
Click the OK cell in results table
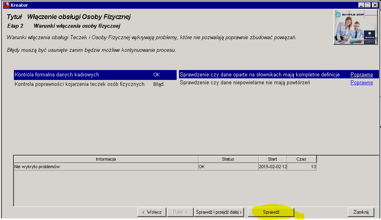pos(228,167)
